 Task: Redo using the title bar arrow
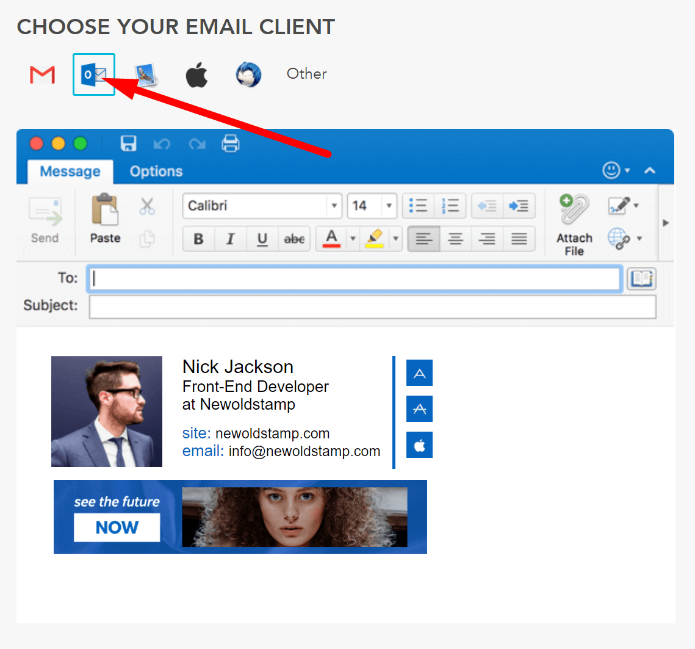click(x=197, y=144)
